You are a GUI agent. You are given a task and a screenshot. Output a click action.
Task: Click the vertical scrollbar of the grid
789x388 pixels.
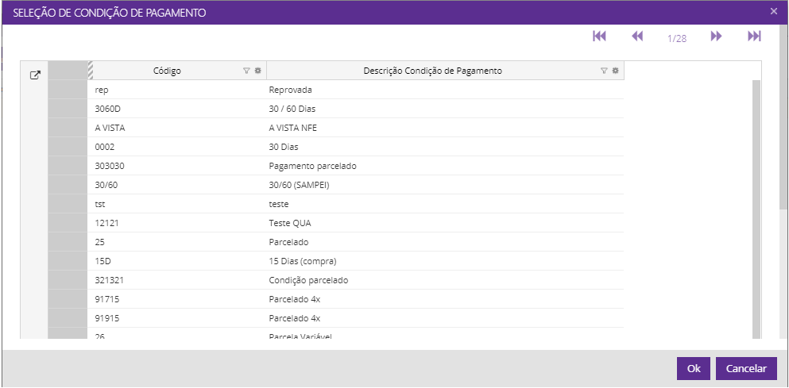click(x=756, y=206)
